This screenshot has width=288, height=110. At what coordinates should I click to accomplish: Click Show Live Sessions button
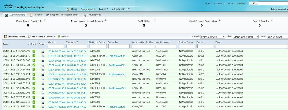coord(15,37)
